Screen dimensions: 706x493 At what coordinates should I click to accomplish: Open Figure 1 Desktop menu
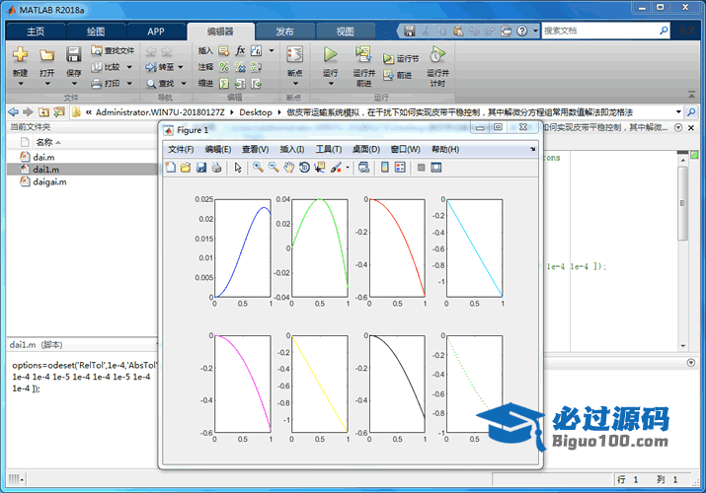(366, 149)
